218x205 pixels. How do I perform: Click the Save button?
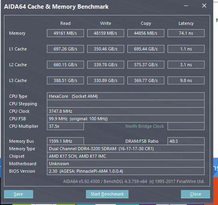tap(19, 194)
